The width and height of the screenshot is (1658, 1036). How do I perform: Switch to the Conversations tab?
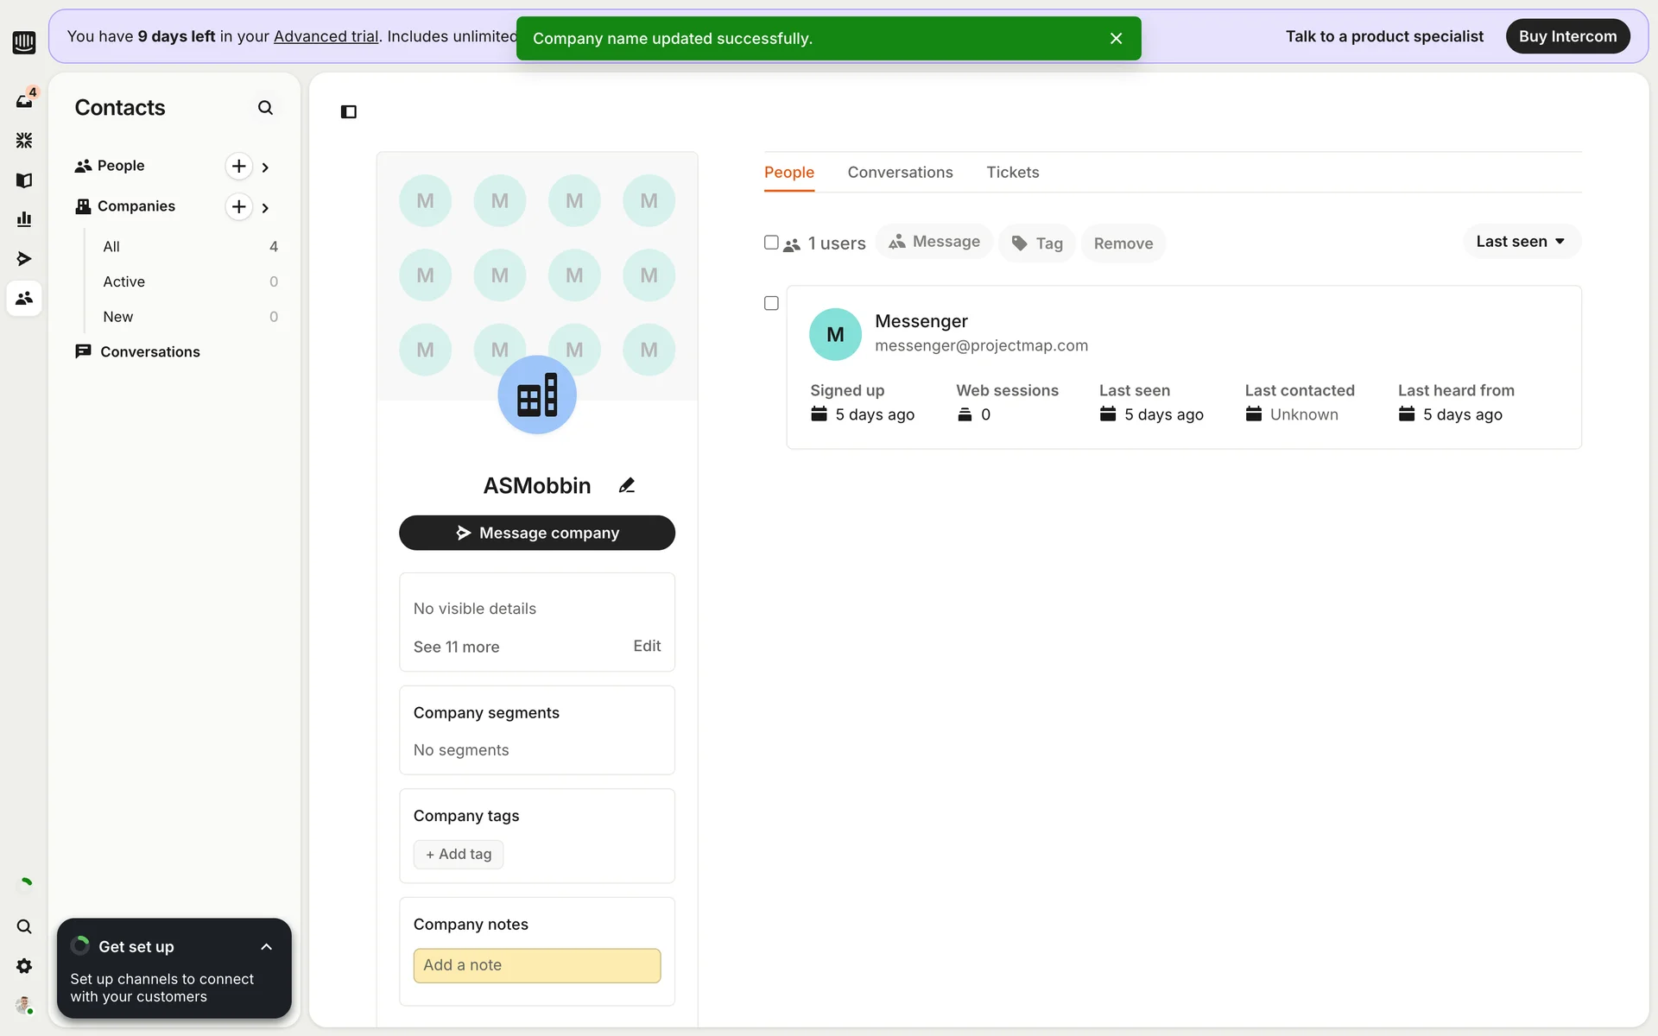click(x=900, y=172)
